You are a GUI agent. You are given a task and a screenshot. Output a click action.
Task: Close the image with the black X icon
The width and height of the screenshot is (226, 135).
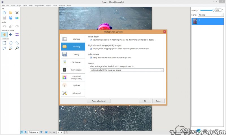[x=17, y=13]
